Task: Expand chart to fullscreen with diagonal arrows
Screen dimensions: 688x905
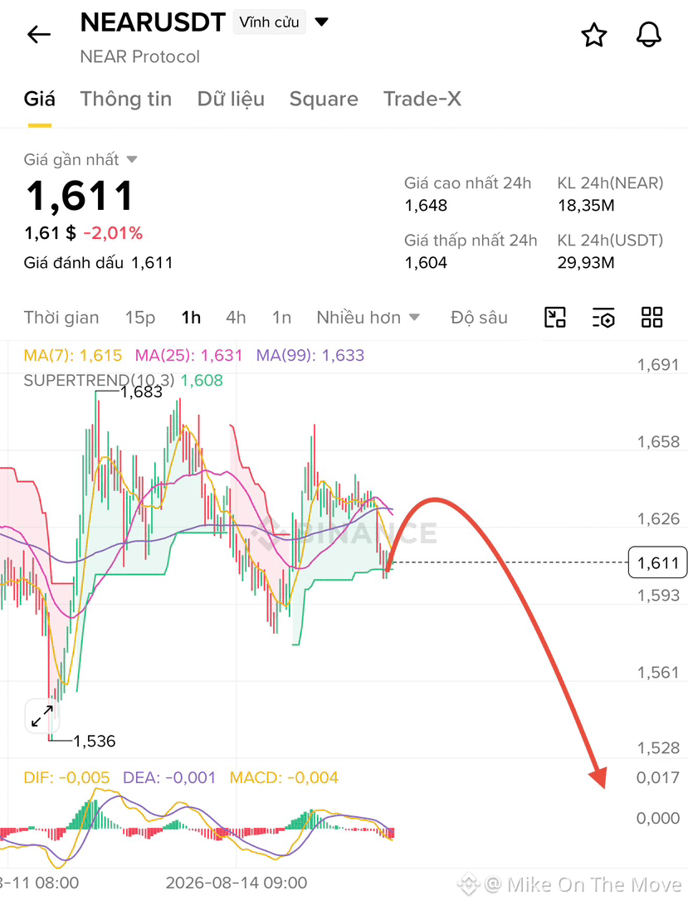Action: [x=42, y=716]
